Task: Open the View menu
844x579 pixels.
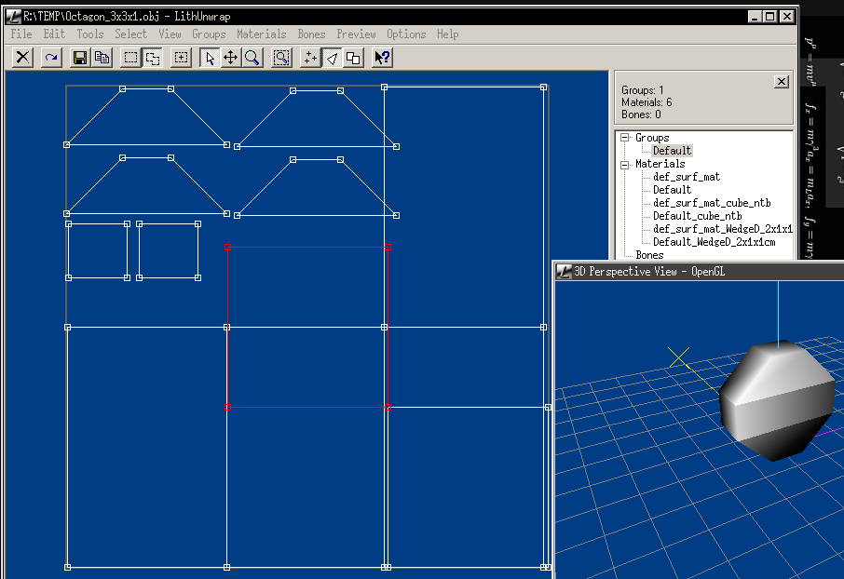Action: click(x=170, y=34)
